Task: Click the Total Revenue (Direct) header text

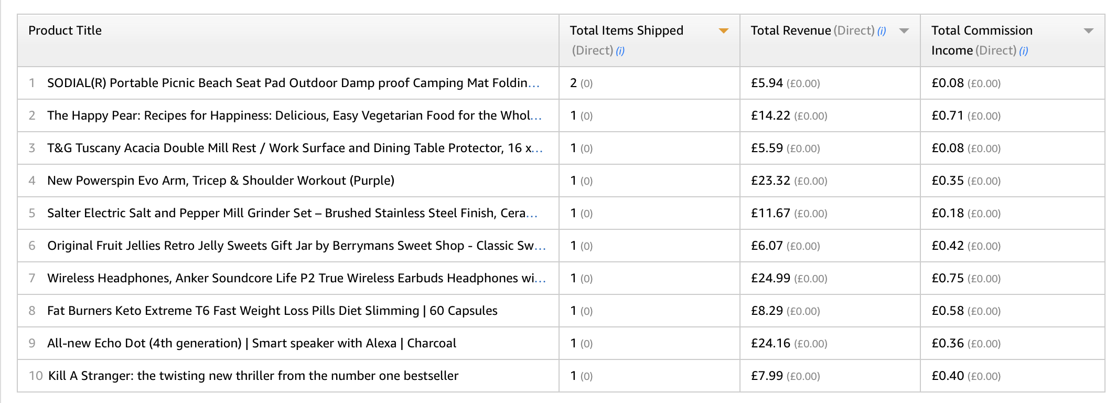Action: (813, 30)
